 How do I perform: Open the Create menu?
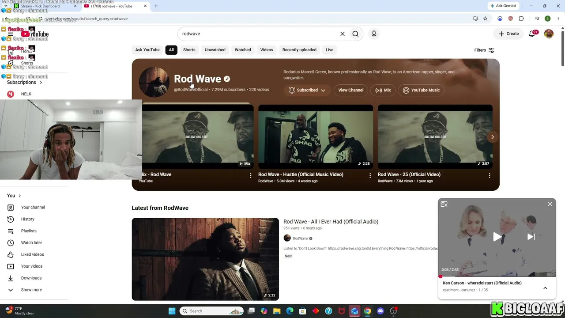pyautogui.click(x=509, y=34)
